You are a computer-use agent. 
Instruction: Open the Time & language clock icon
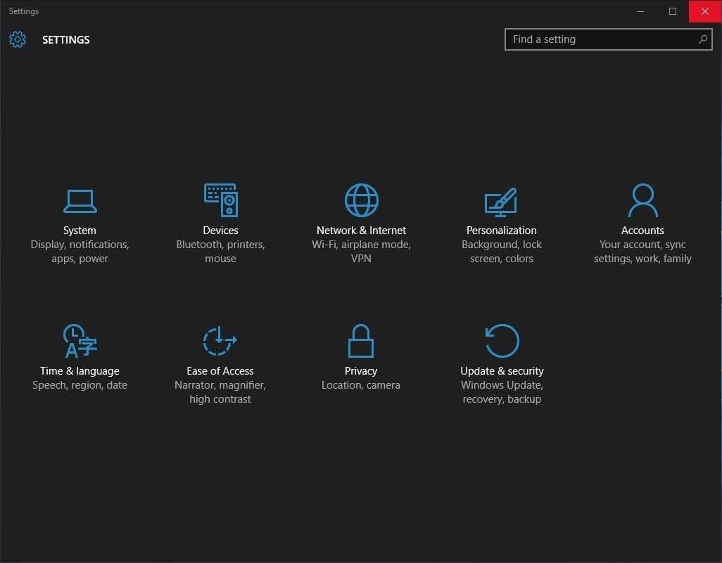(80, 341)
